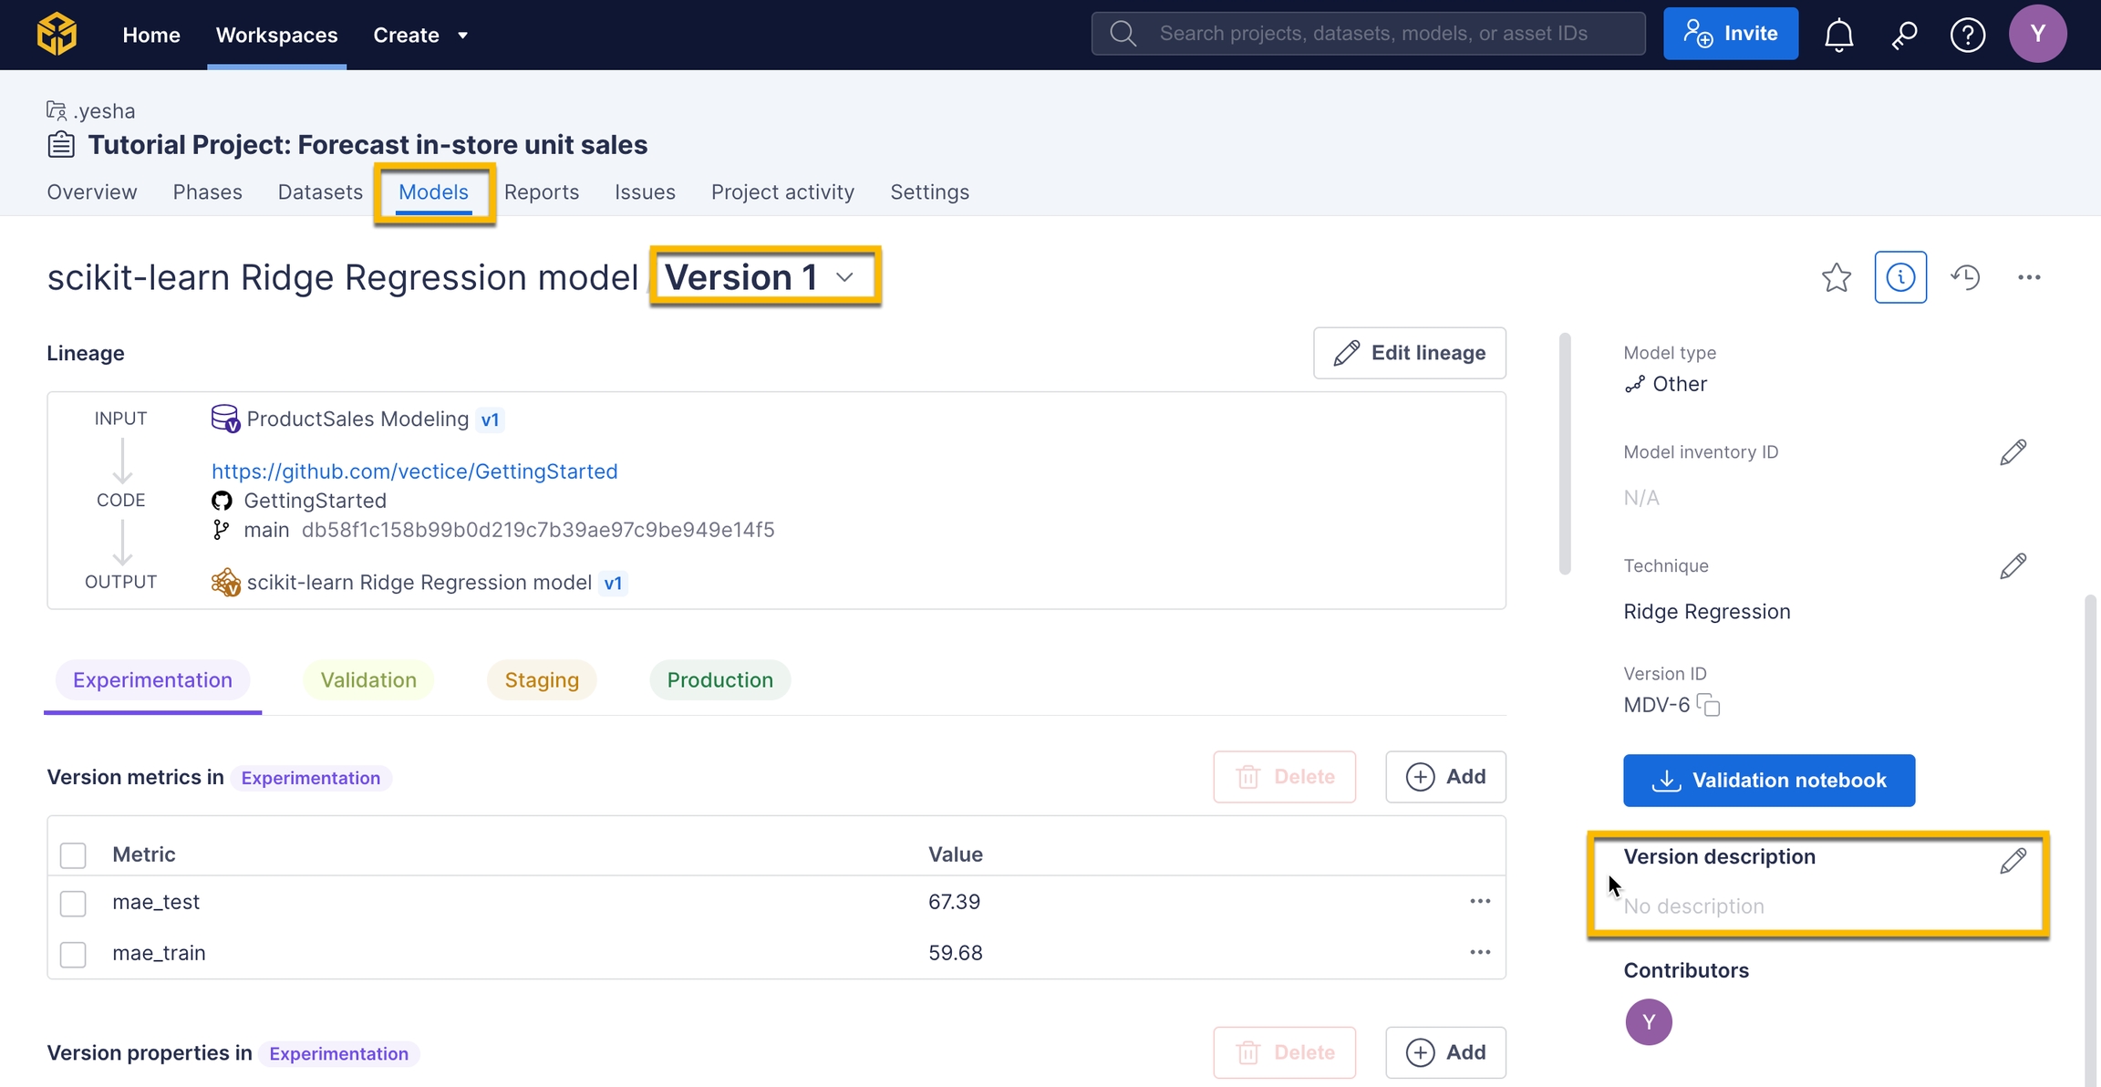Edit Technique with the pencil icon

(2013, 566)
